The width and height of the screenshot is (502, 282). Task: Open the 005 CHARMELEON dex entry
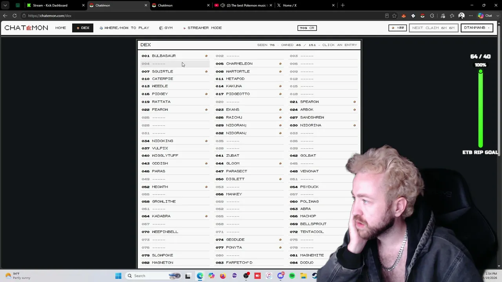pos(249,63)
